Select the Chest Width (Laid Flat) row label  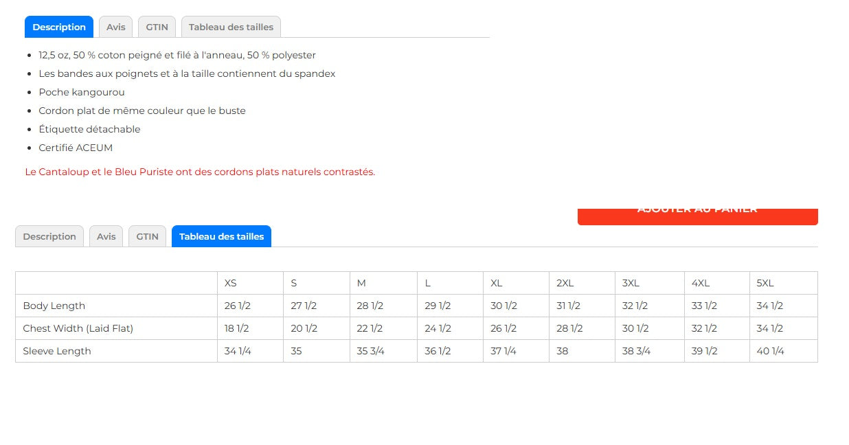(78, 328)
